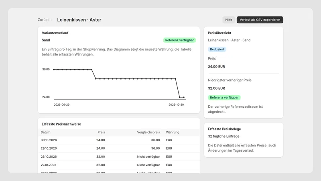
Task: Click price 32.00 in the 27.10.2026 row
Action: [x=101, y=165]
